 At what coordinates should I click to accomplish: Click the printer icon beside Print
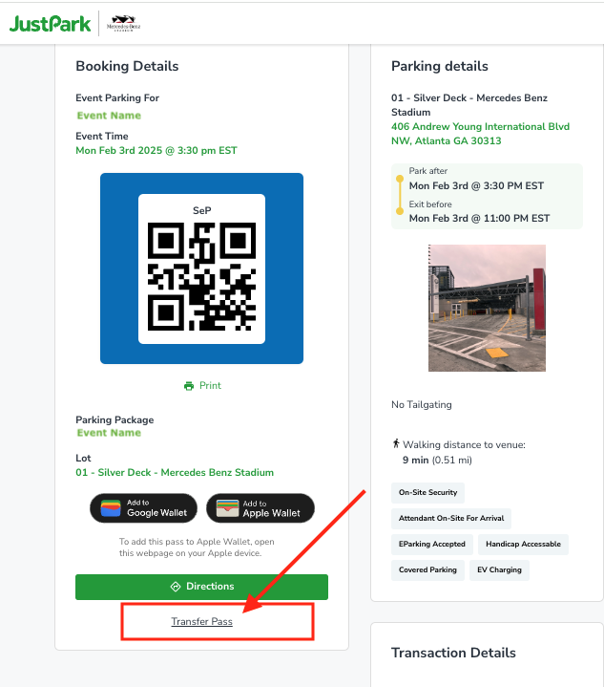(x=189, y=386)
